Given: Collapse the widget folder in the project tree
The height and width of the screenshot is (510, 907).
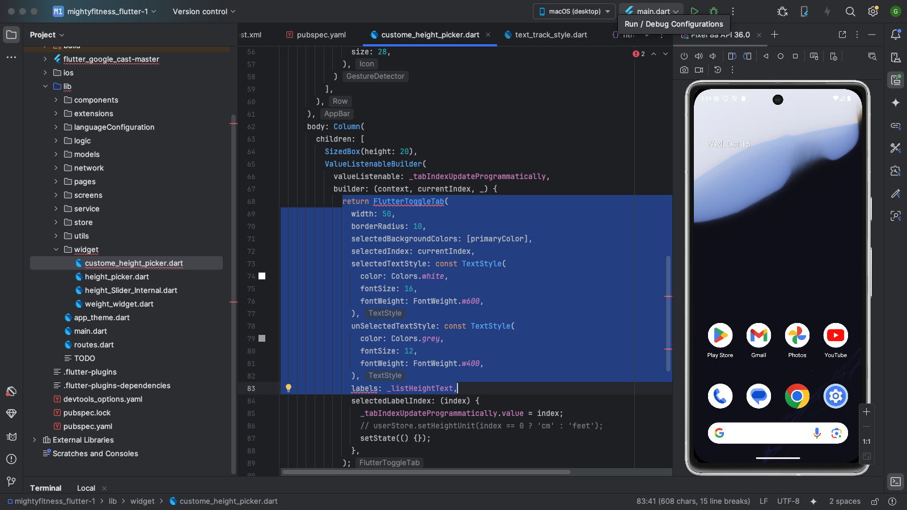Looking at the screenshot, I should point(56,249).
